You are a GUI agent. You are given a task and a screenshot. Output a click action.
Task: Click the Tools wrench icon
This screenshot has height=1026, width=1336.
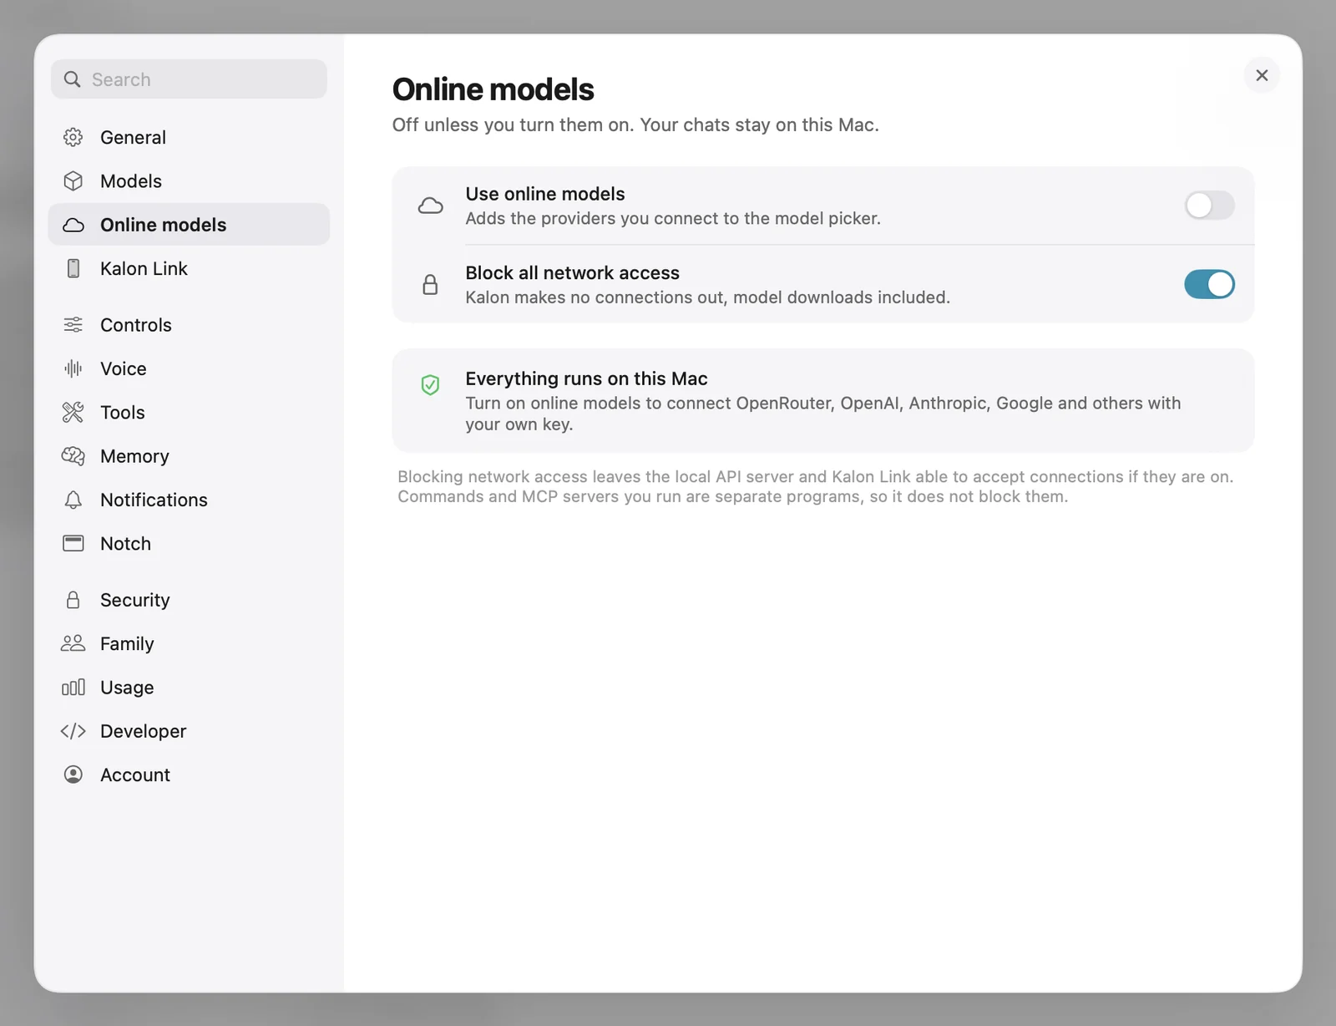(x=73, y=412)
